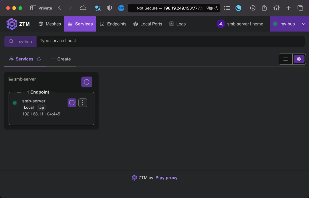The width and height of the screenshot is (309, 198).
Task: Click the iCloud tabs cloud icon
Action: [x=83, y=8]
